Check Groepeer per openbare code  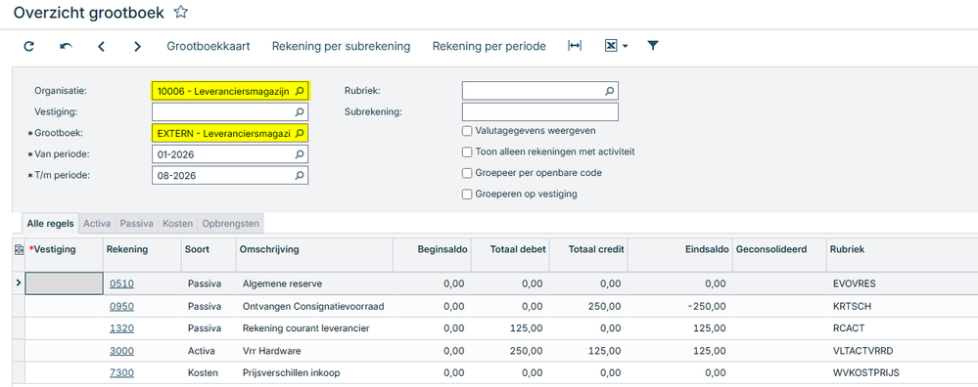click(x=467, y=173)
